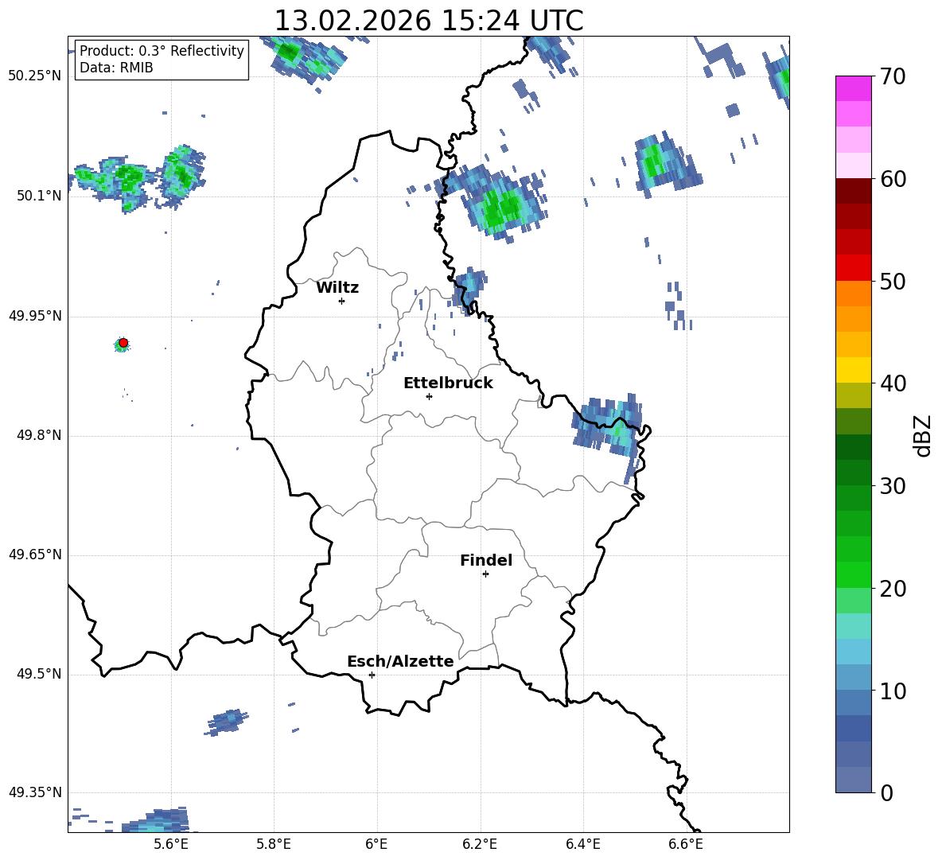Click the 'Data: RMIB' text
The height and width of the screenshot is (860, 942).
pyautogui.click(x=116, y=68)
